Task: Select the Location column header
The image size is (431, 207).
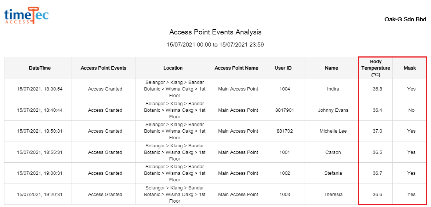Action: pos(173,68)
